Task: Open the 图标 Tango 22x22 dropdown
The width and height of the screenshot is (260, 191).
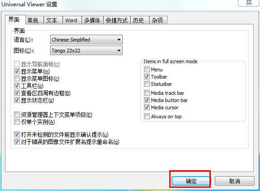Action: click(86, 51)
